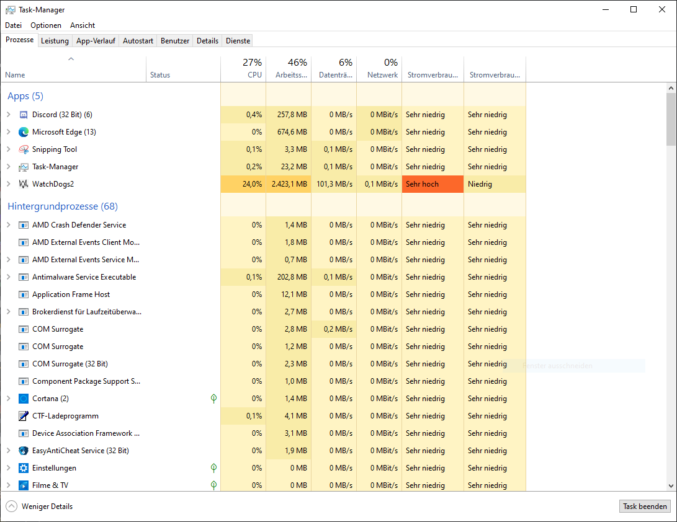This screenshot has width=677, height=522.
Task: Click the Task beenden button
Action: pyautogui.click(x=645, y=506)
